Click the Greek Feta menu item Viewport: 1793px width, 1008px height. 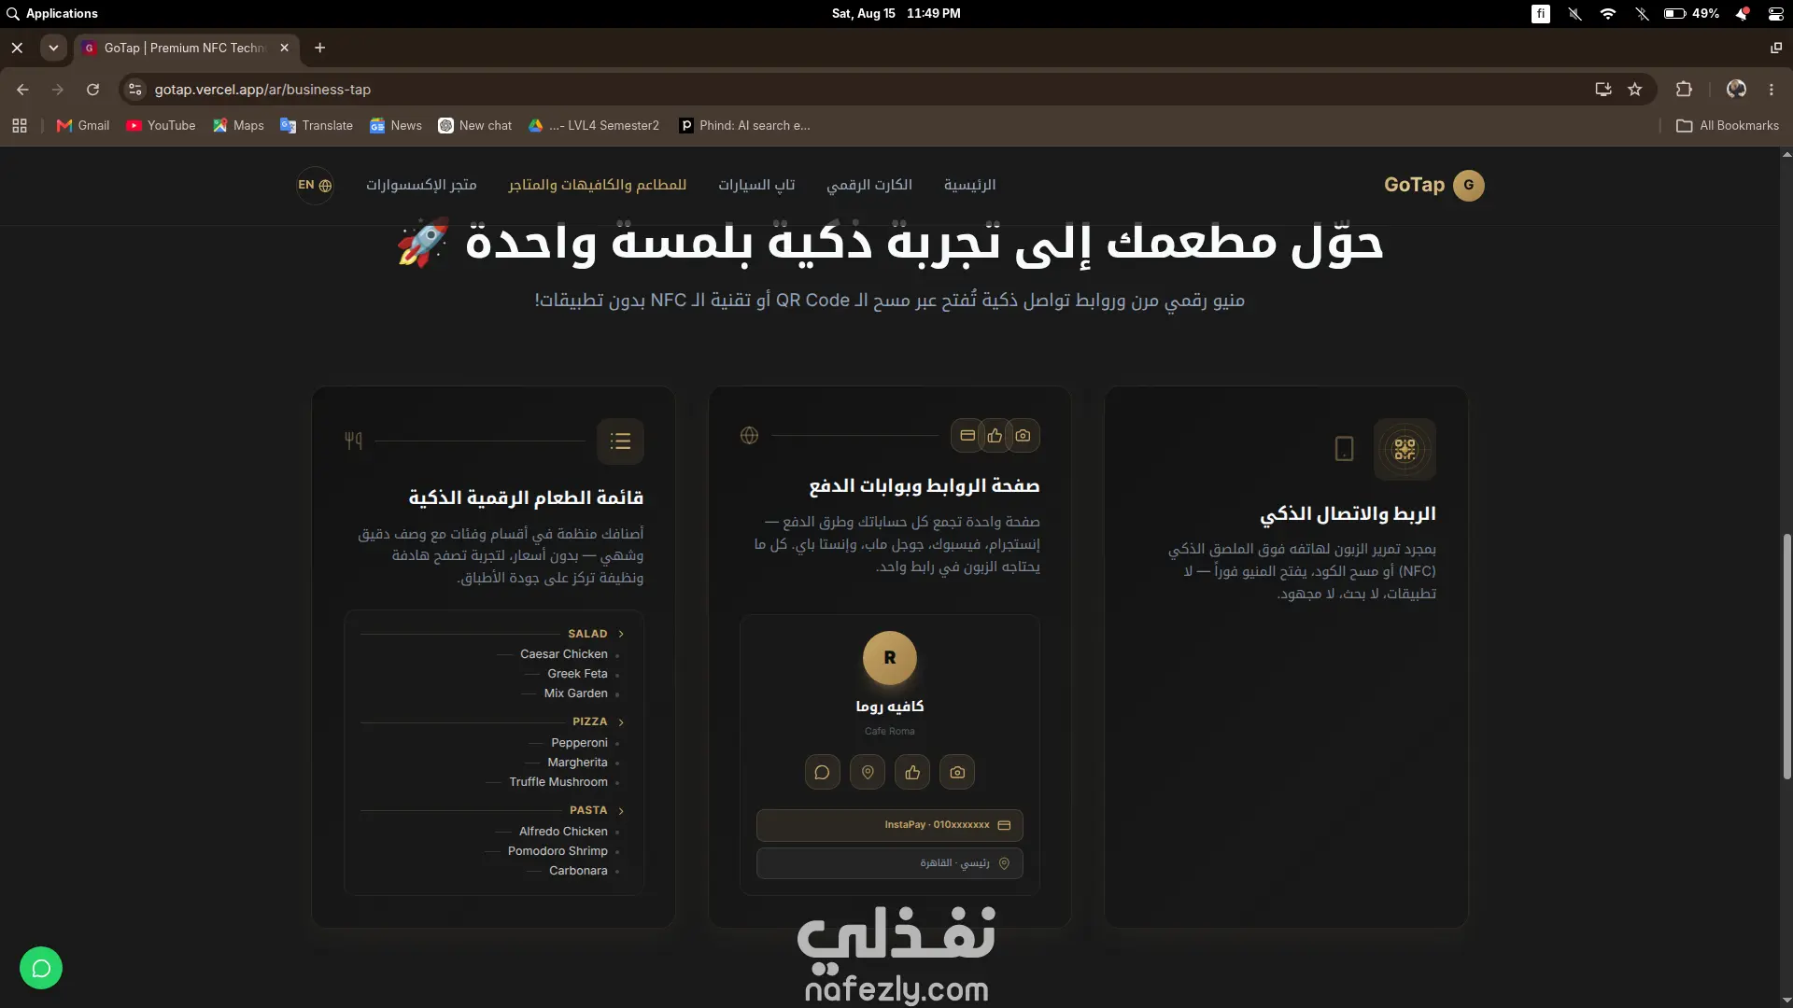577,674
